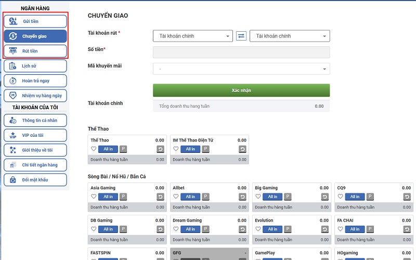Screen dimensions: 416x260
Task: Focus the Số tiền amount field
Action: [241, 53]
